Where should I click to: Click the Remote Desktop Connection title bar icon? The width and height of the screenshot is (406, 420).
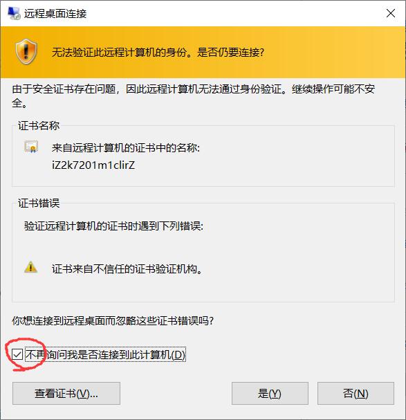pos(14,13)
